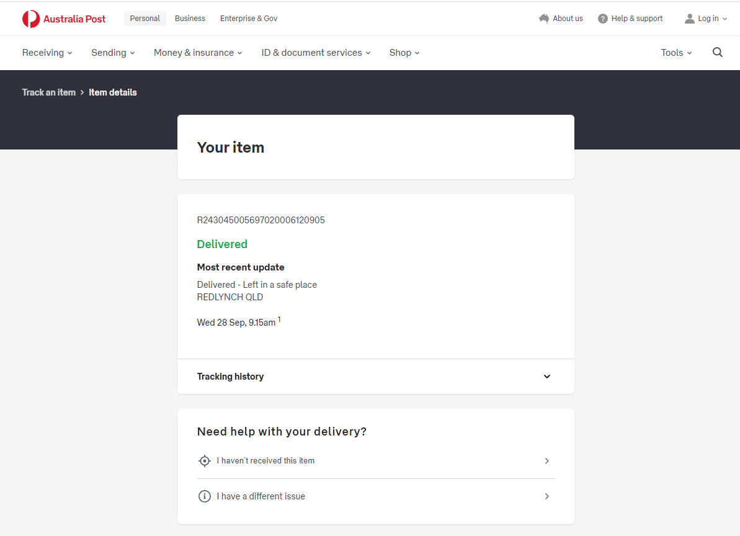Image resolution: width=740 pixels, height=536 pixels.
Task: Open the Receiving dropdown menu
Action: pyautogui.click(x=47, y=53)
